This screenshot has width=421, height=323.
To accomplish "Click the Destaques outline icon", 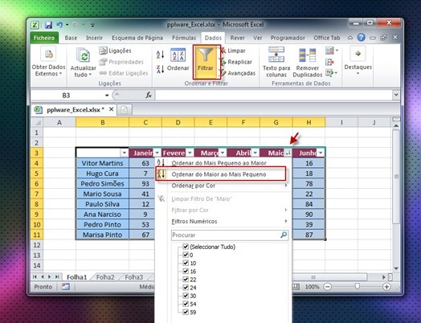I will point(358,53).
